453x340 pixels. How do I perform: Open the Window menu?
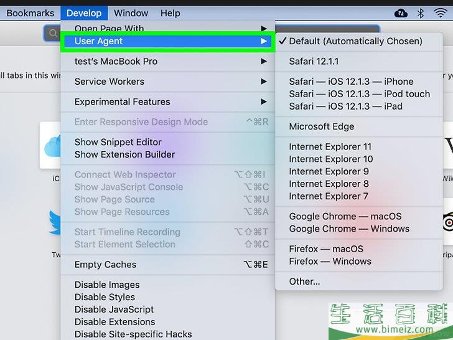131,13
